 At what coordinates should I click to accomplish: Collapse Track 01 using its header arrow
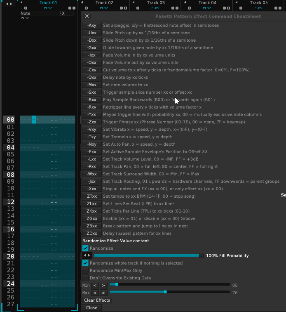pos(21,2)
